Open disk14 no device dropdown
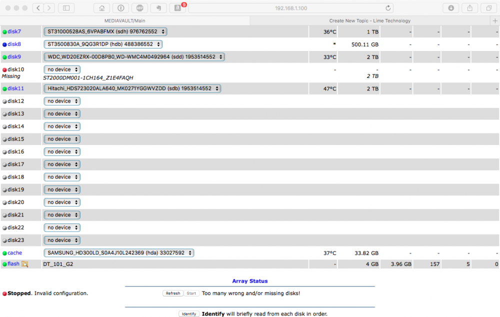This screenshot has height=317, width=500. pos(62,126)
